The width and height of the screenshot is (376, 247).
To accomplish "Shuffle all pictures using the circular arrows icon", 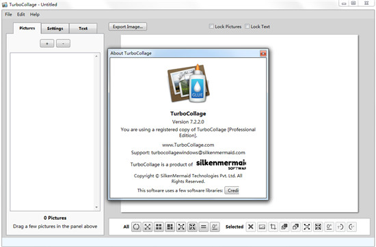I will [136, 227].
